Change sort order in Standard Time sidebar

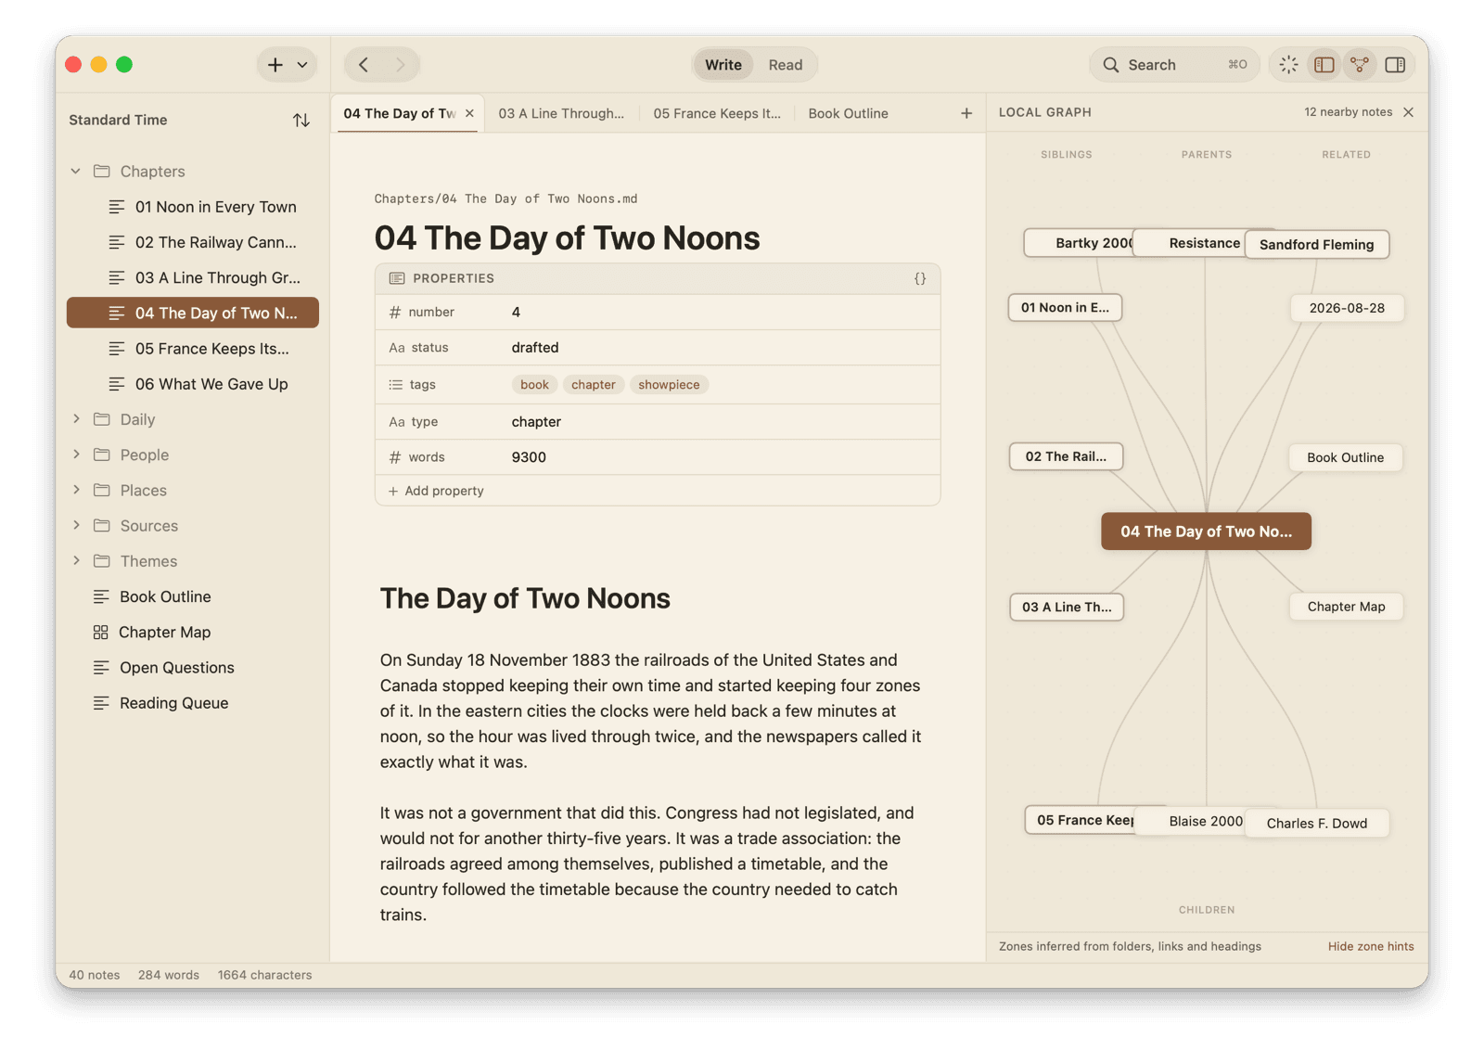click(x=301, y=121)
